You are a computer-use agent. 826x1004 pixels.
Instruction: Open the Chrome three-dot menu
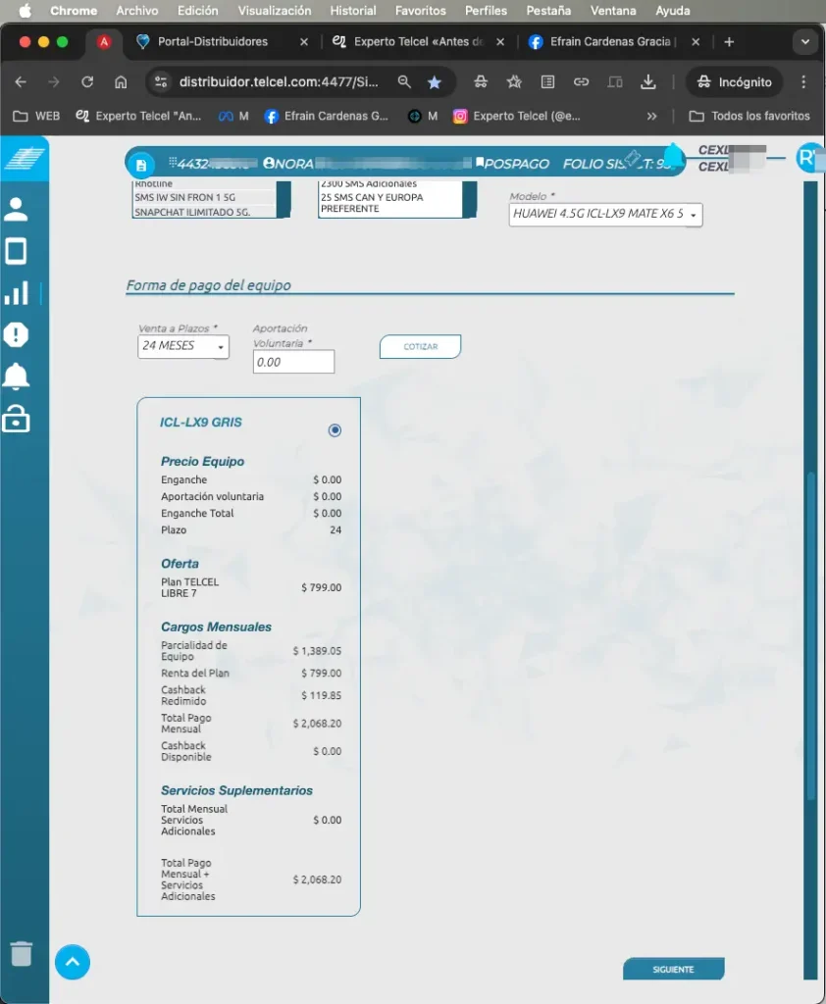803,82
